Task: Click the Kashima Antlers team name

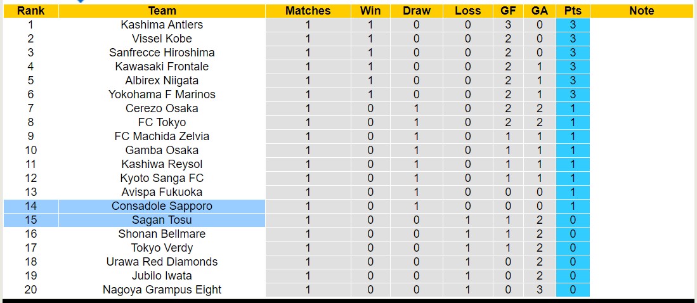Action: tap(162, 25)
